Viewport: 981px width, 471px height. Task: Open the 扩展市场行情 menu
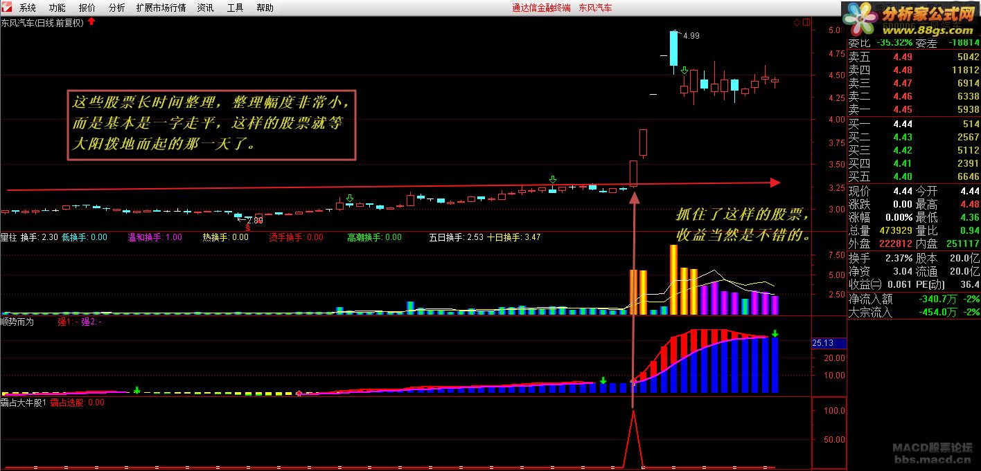[161, 8]
